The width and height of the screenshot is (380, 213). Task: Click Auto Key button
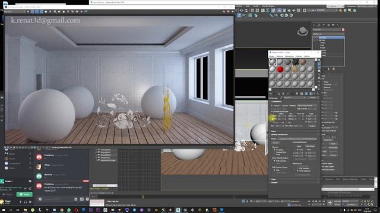[x=337, y=201]
